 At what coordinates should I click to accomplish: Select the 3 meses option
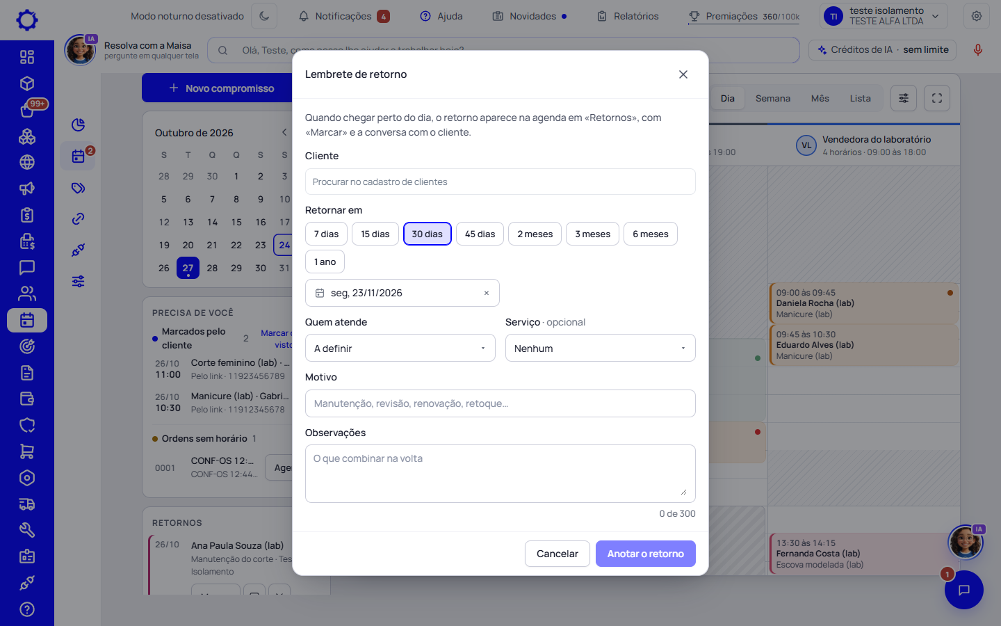(x=593, y=234)
